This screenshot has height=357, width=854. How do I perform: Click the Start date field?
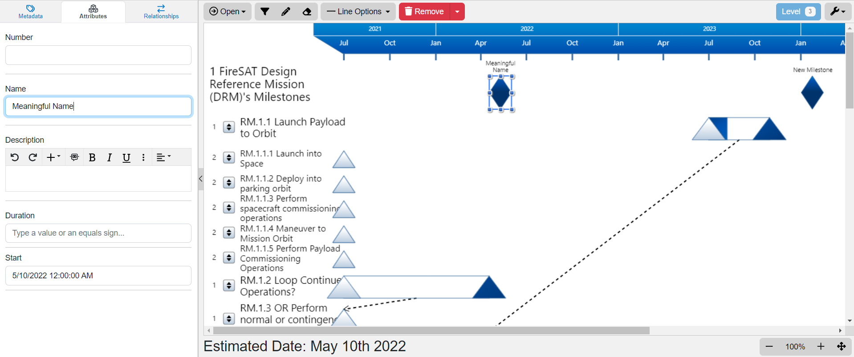pos(98,276)
